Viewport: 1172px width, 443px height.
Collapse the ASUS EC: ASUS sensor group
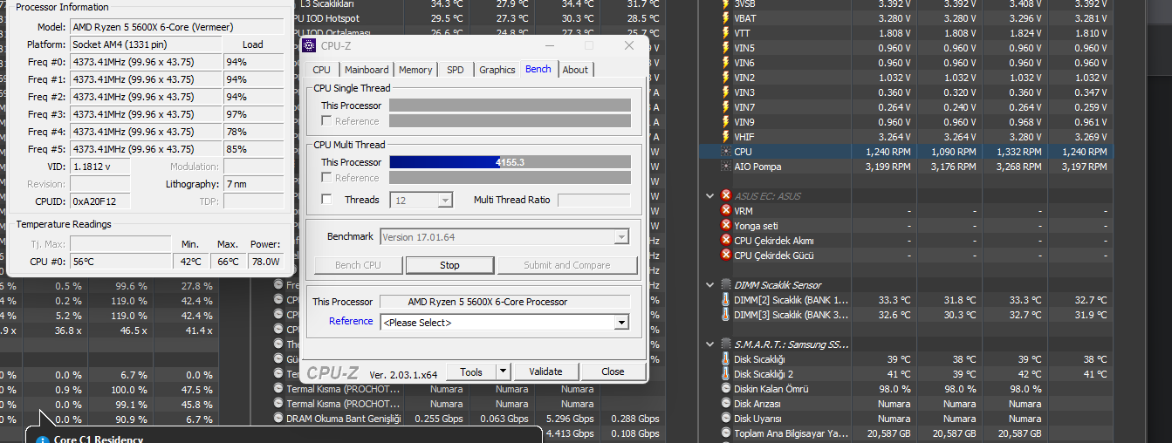tap(710, 196)
